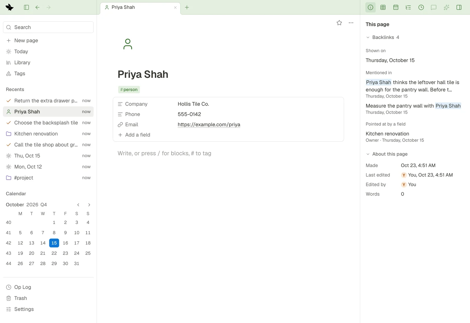Go back with the left arrow
The width and height of the screenshot is (470, 323).
click(37, 7)
